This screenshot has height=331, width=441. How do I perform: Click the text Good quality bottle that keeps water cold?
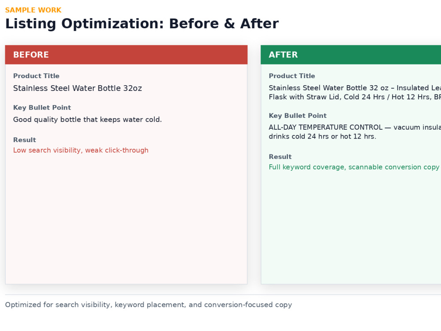pyautogui.click(x=87, y=120)
